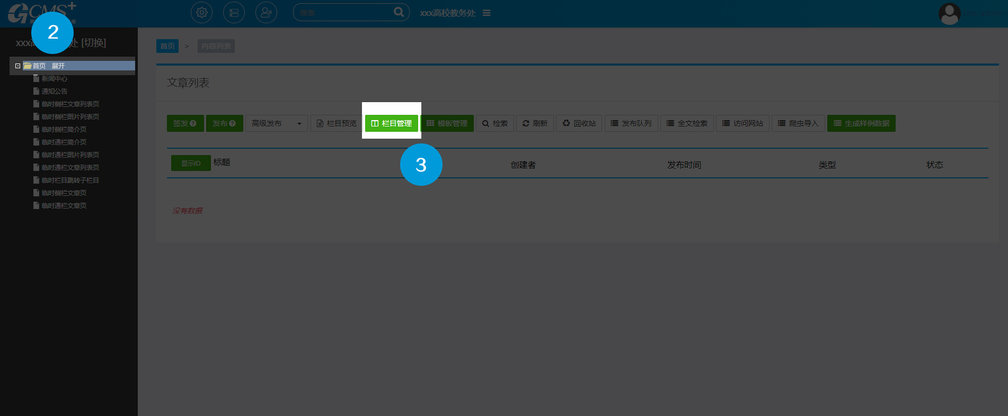This screenshot has height=416, width=1008.
Task: Click the search magnifier icon
Action: (399, 12)
